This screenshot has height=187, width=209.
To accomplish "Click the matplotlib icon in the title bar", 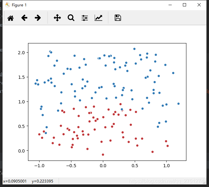I will pos(8,5).
